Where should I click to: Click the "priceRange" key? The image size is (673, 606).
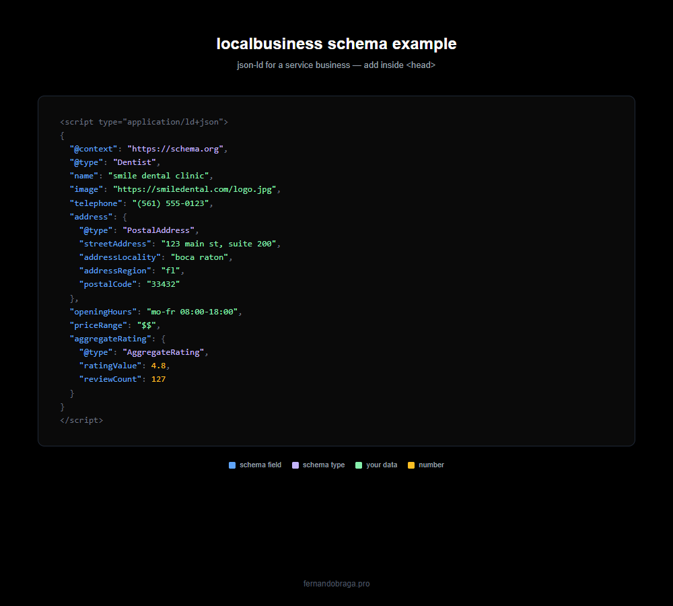point(98,325)
